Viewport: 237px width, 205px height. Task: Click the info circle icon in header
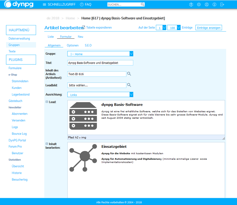click(215, 5)
